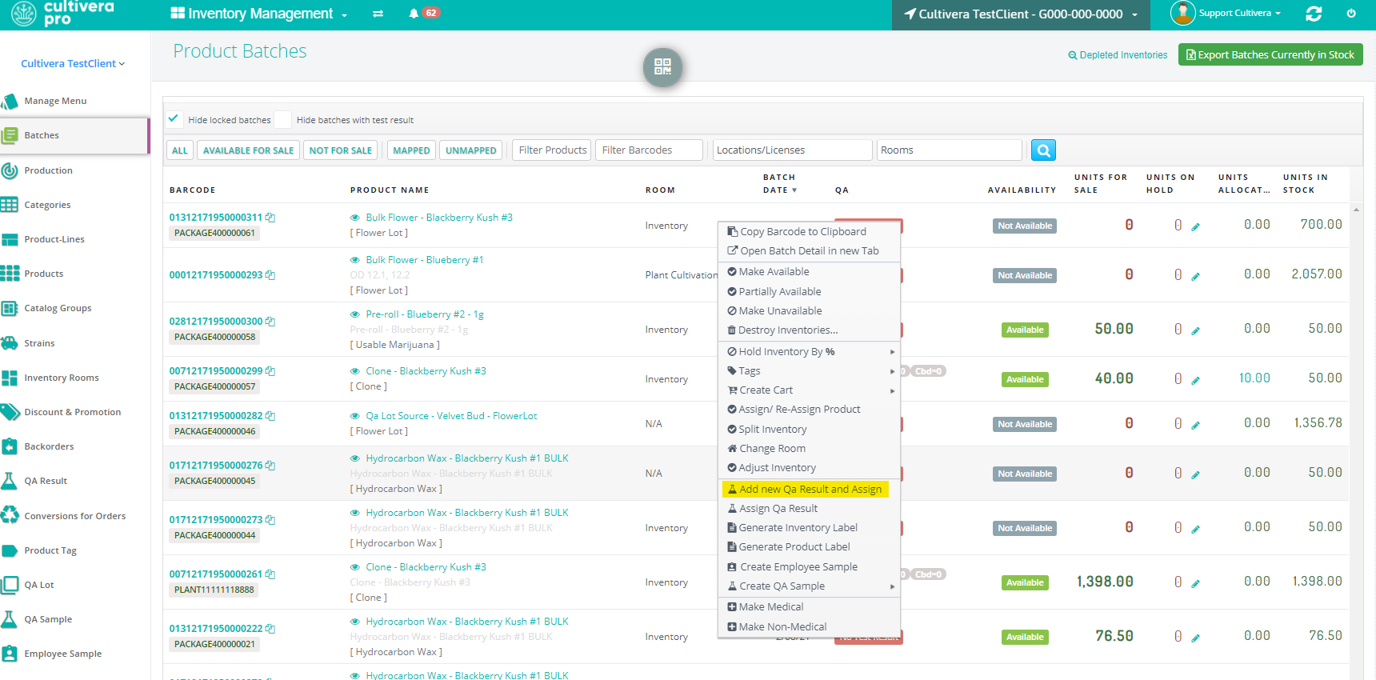Expand Cultivera TestClient sidebar selector
Image resolution: width=1376 pixels, height=680 pixels.
pyautogui.click(x=73, y=63)
